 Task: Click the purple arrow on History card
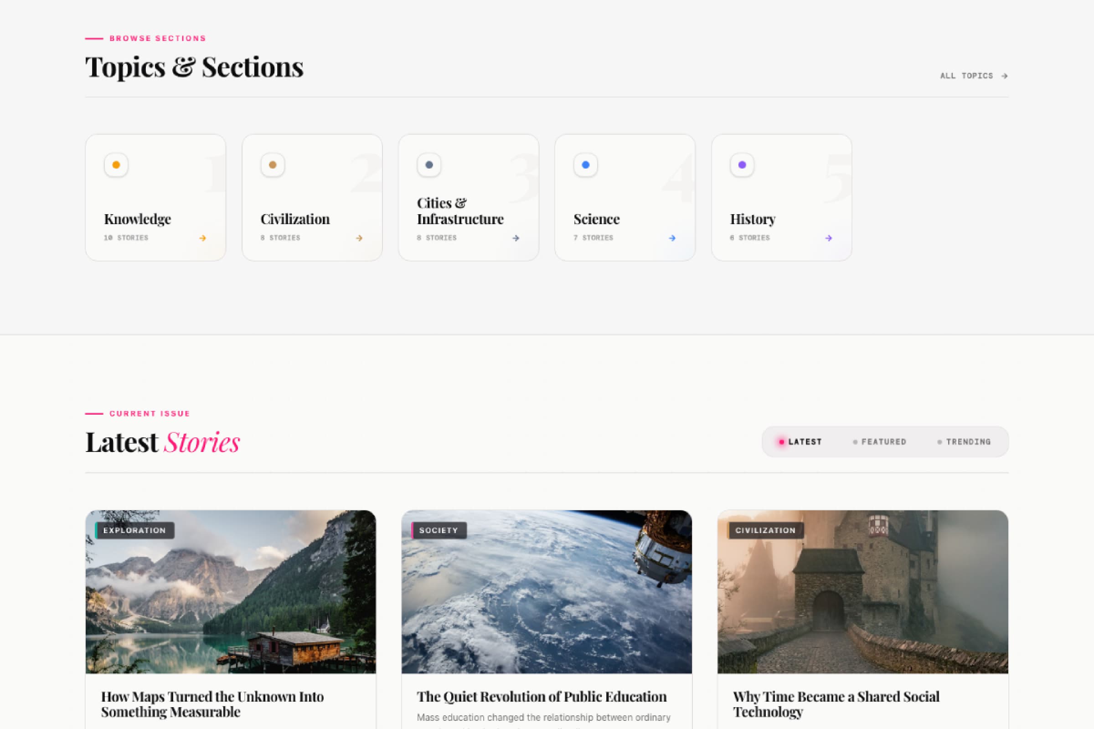pyautogui.click(x=828, y=238)
